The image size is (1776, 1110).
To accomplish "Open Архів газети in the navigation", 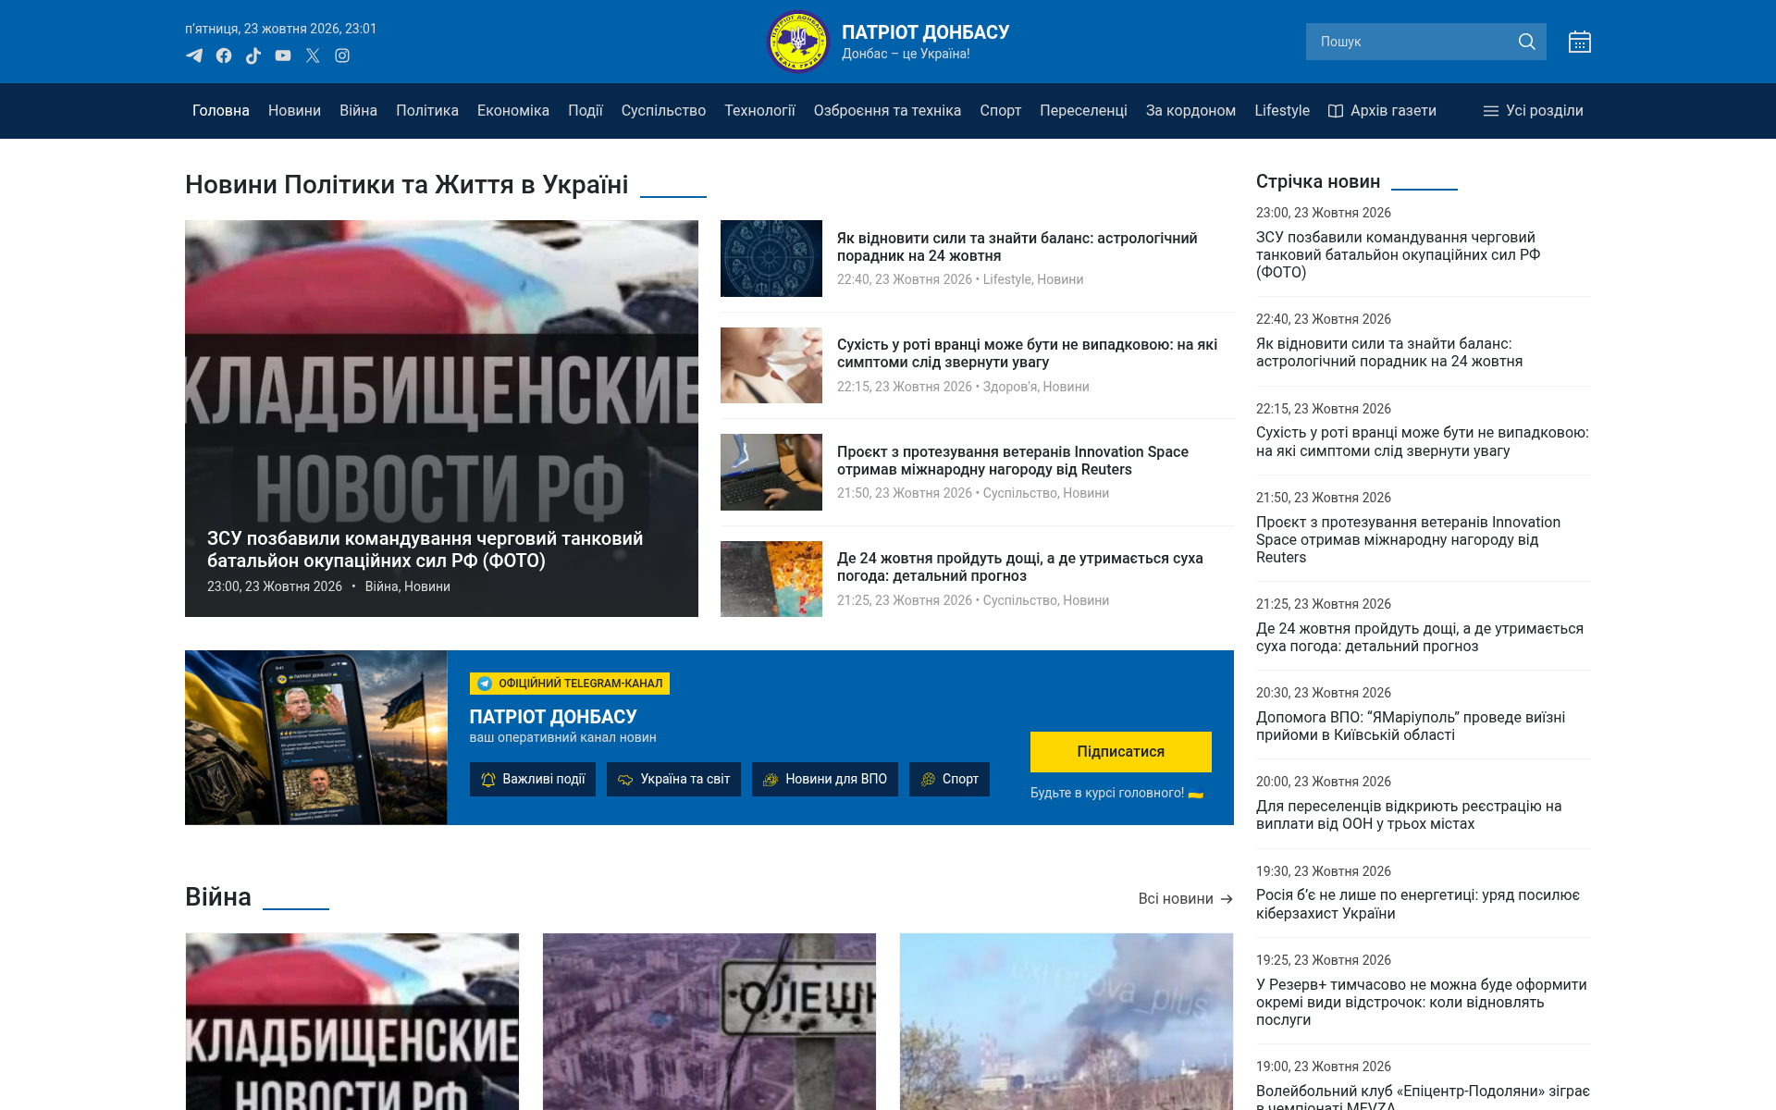I will (x=1382, y=110).
